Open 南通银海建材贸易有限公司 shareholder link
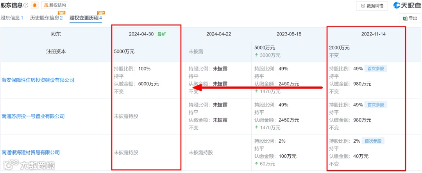422x173 pixels. click(31, 152)
